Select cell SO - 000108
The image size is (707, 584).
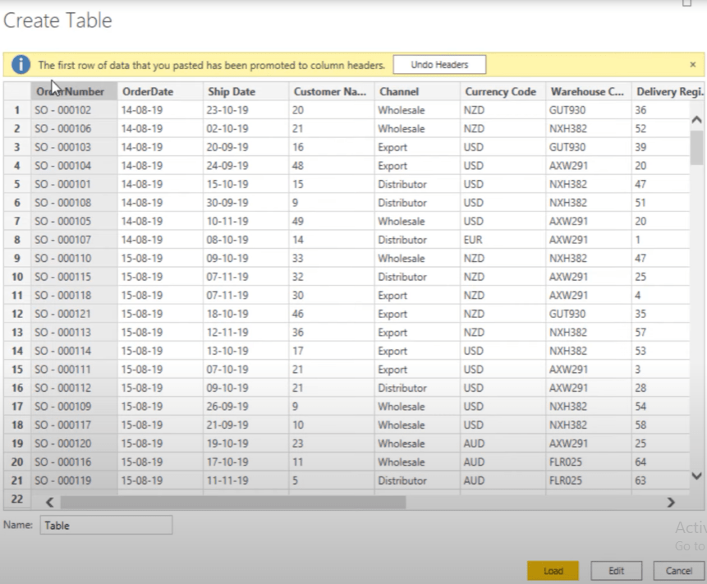74,203
